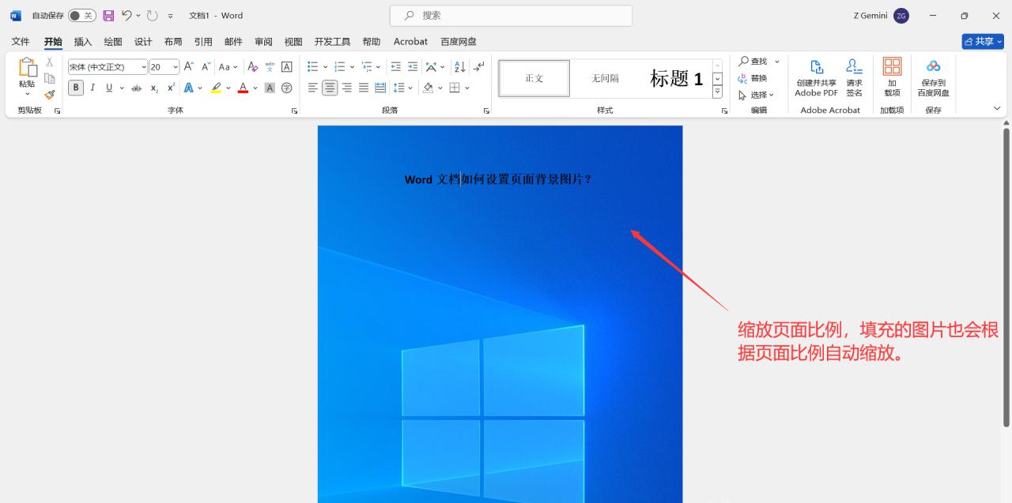Open the font name dropdown 宋体
1012x503 pixels.
pos(143,67)
